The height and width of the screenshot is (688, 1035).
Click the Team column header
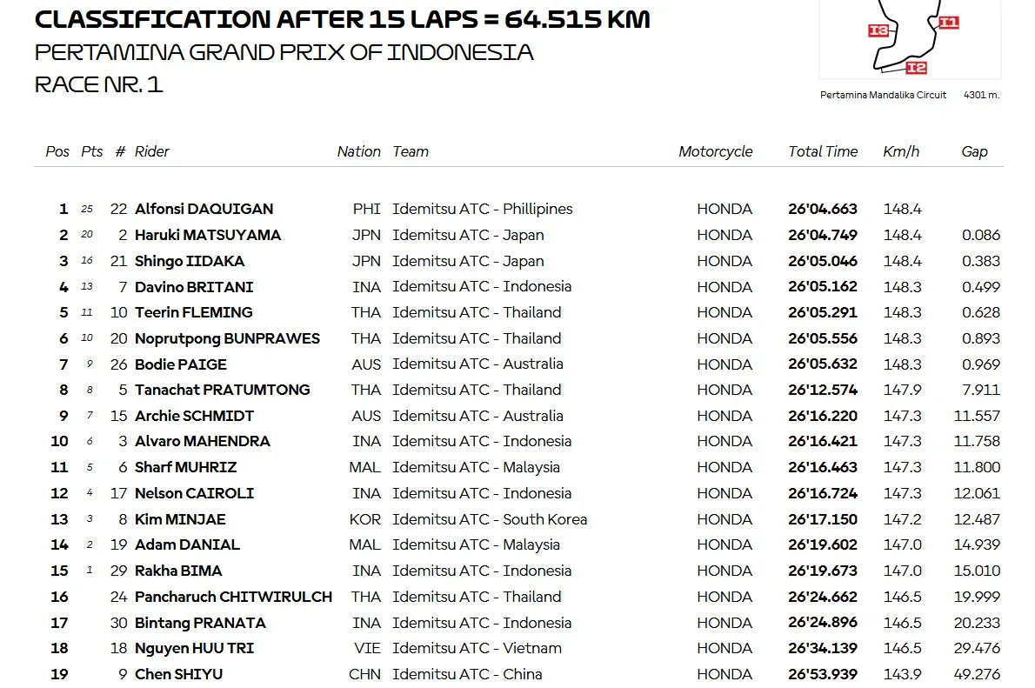(411, 151)
